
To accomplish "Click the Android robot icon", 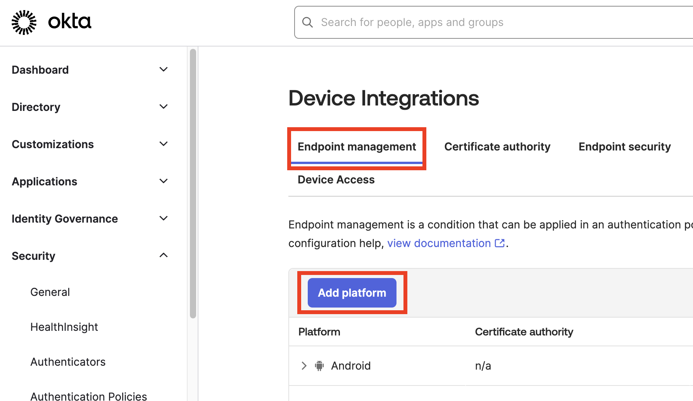I will click(319, 366).
